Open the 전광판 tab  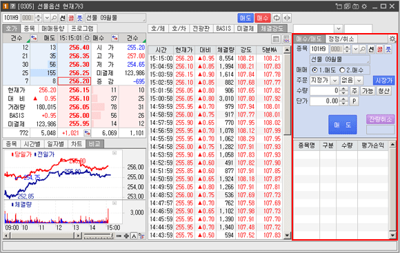[x=201, y=28]
